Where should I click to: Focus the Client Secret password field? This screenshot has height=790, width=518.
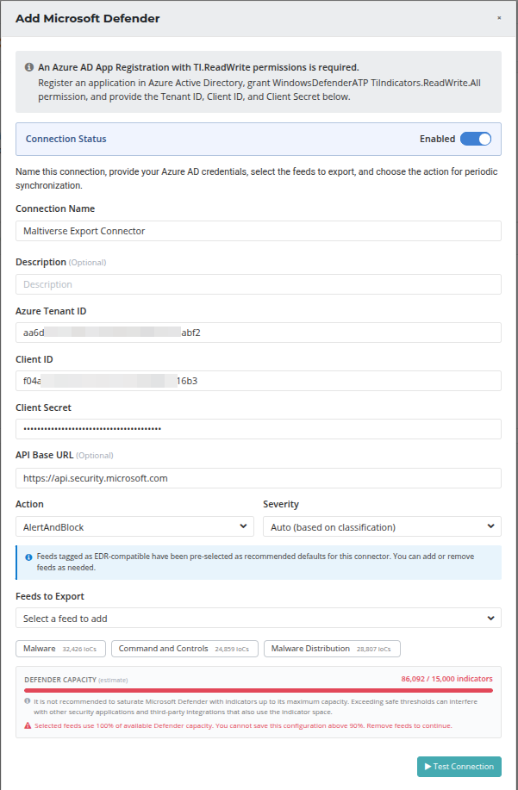coord(258,429)
